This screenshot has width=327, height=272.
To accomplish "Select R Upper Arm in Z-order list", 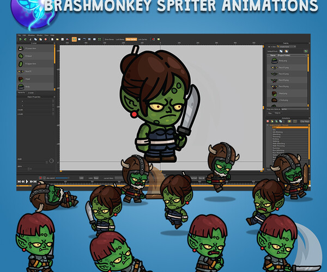I will pyautogui.click(x=35, y=64).
